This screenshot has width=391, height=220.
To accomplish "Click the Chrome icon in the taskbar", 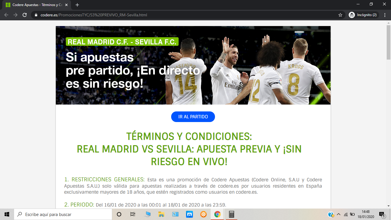I will tap(217, 214).
